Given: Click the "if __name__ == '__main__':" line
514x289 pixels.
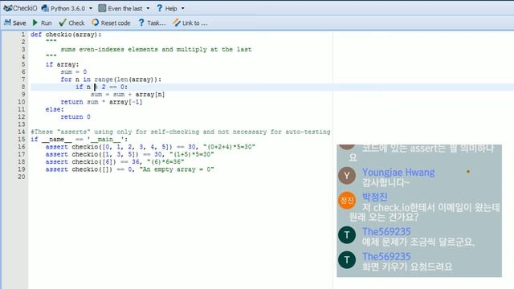Looking at the screenshot, I should tap(79, 139).
